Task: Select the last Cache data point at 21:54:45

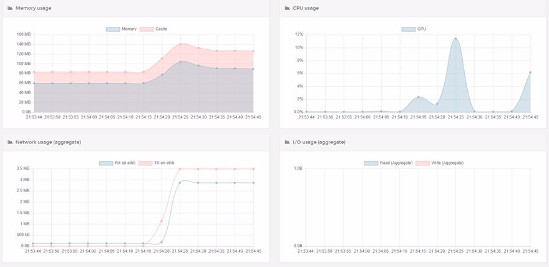Action: coord(253,51)
